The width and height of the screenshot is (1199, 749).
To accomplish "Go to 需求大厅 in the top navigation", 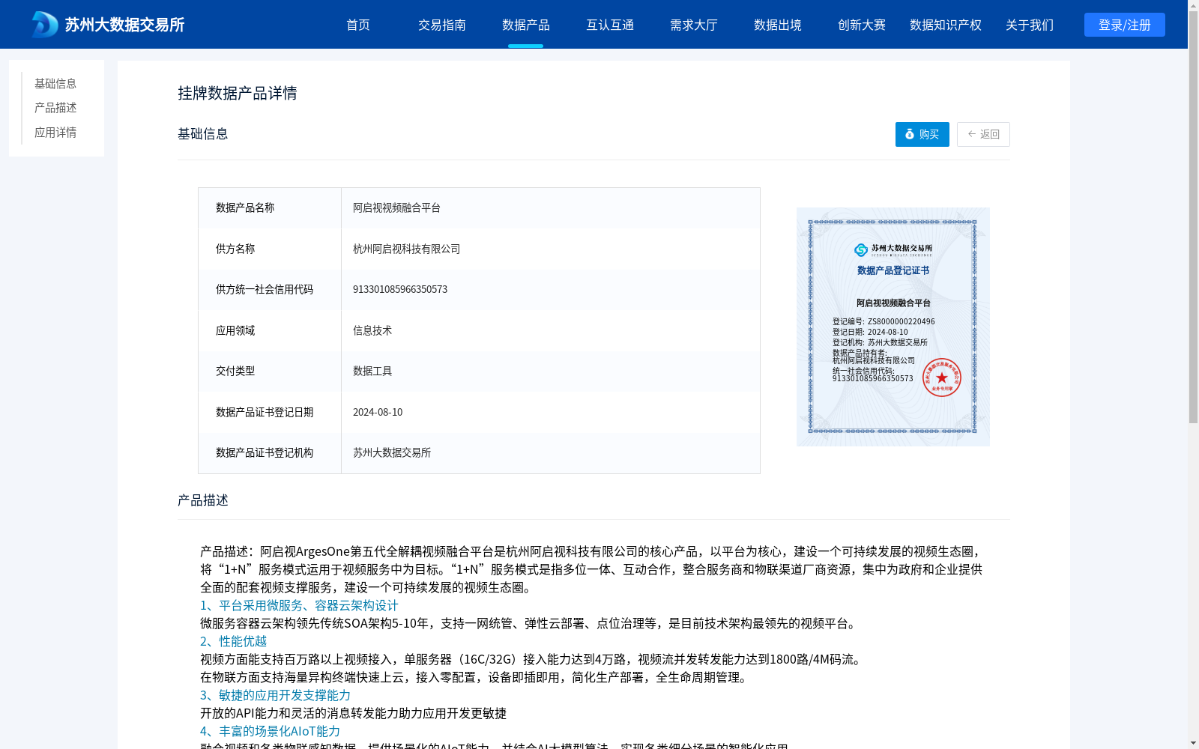I will 694,25.
